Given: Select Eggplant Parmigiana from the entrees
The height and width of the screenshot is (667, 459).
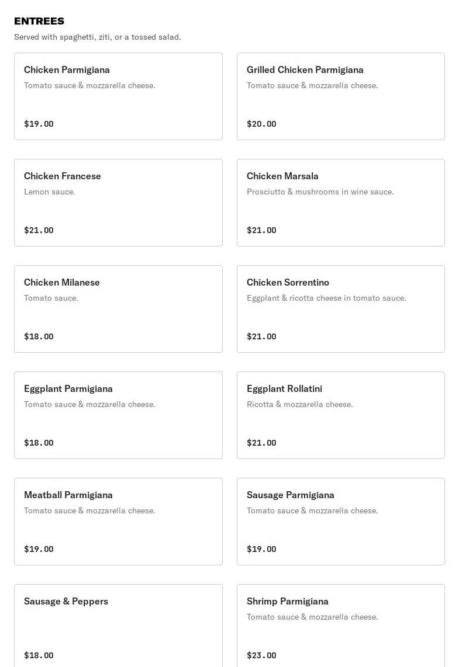Looking at the screenshot, I should click(118, 415).
